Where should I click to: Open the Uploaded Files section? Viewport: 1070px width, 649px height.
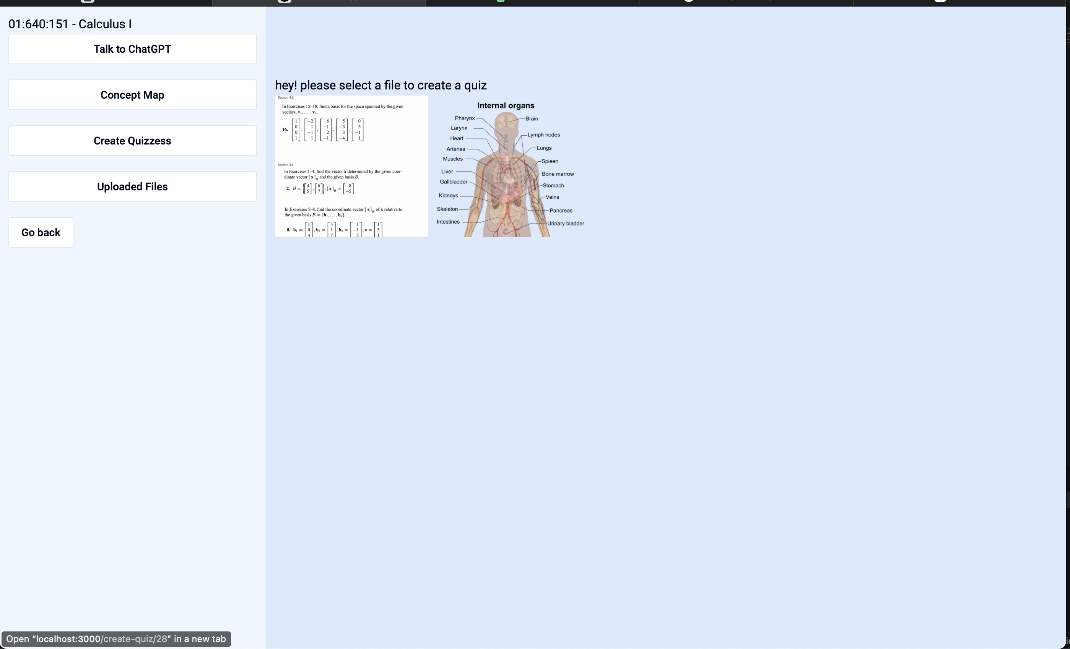pyautogui.click(x=132, y=187)
